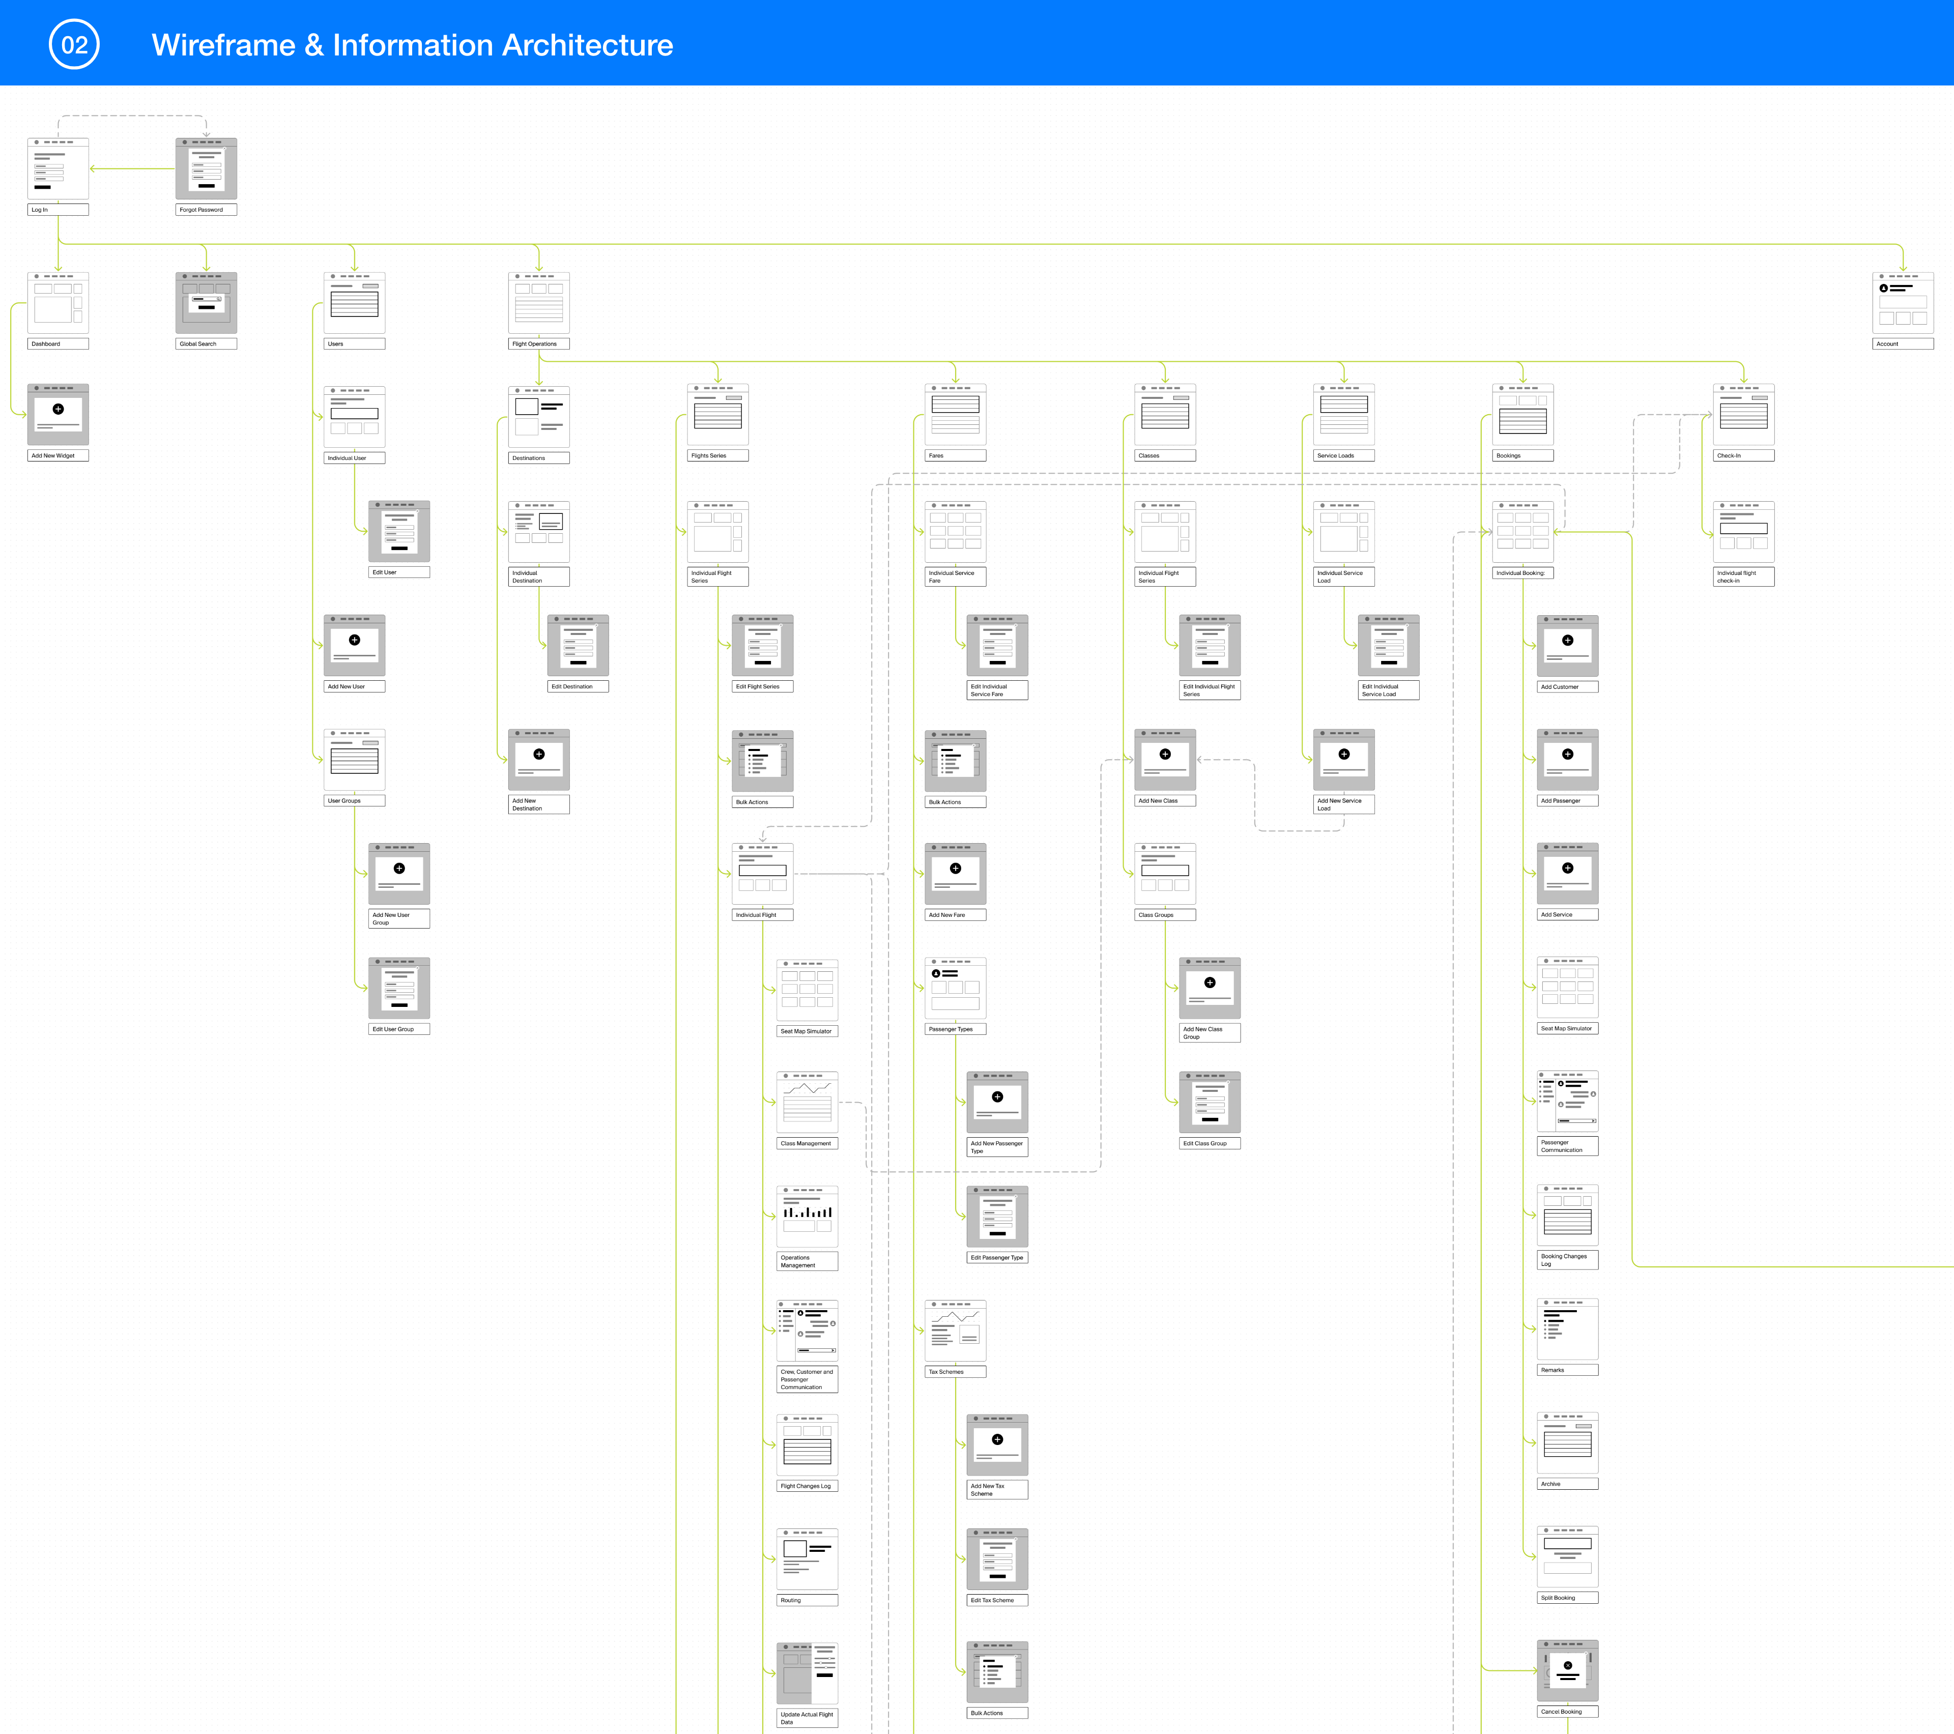Click plus icon on Add New Destination thumbnail
Image resolution: width=1954 pixels, height=1734 pixels.
(539, 754)
